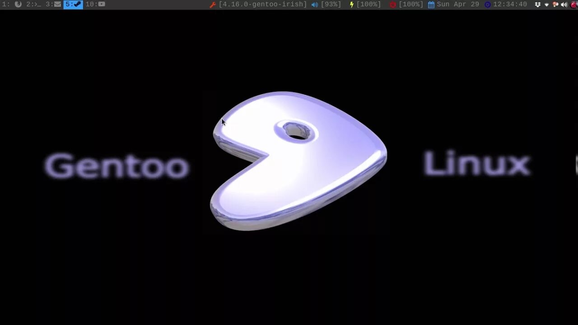Select active workspace 5 with Steam icon

[73, 4]
